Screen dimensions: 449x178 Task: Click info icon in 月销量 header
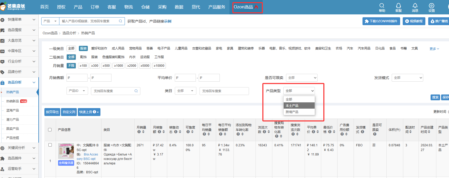point(139,132)
